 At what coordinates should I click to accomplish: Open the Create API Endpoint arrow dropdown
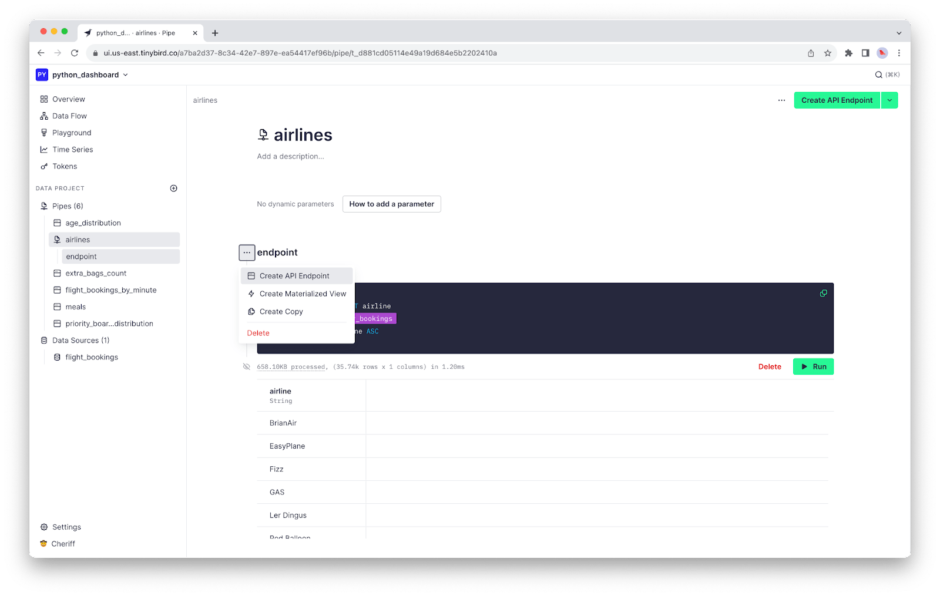pos(889,100)
